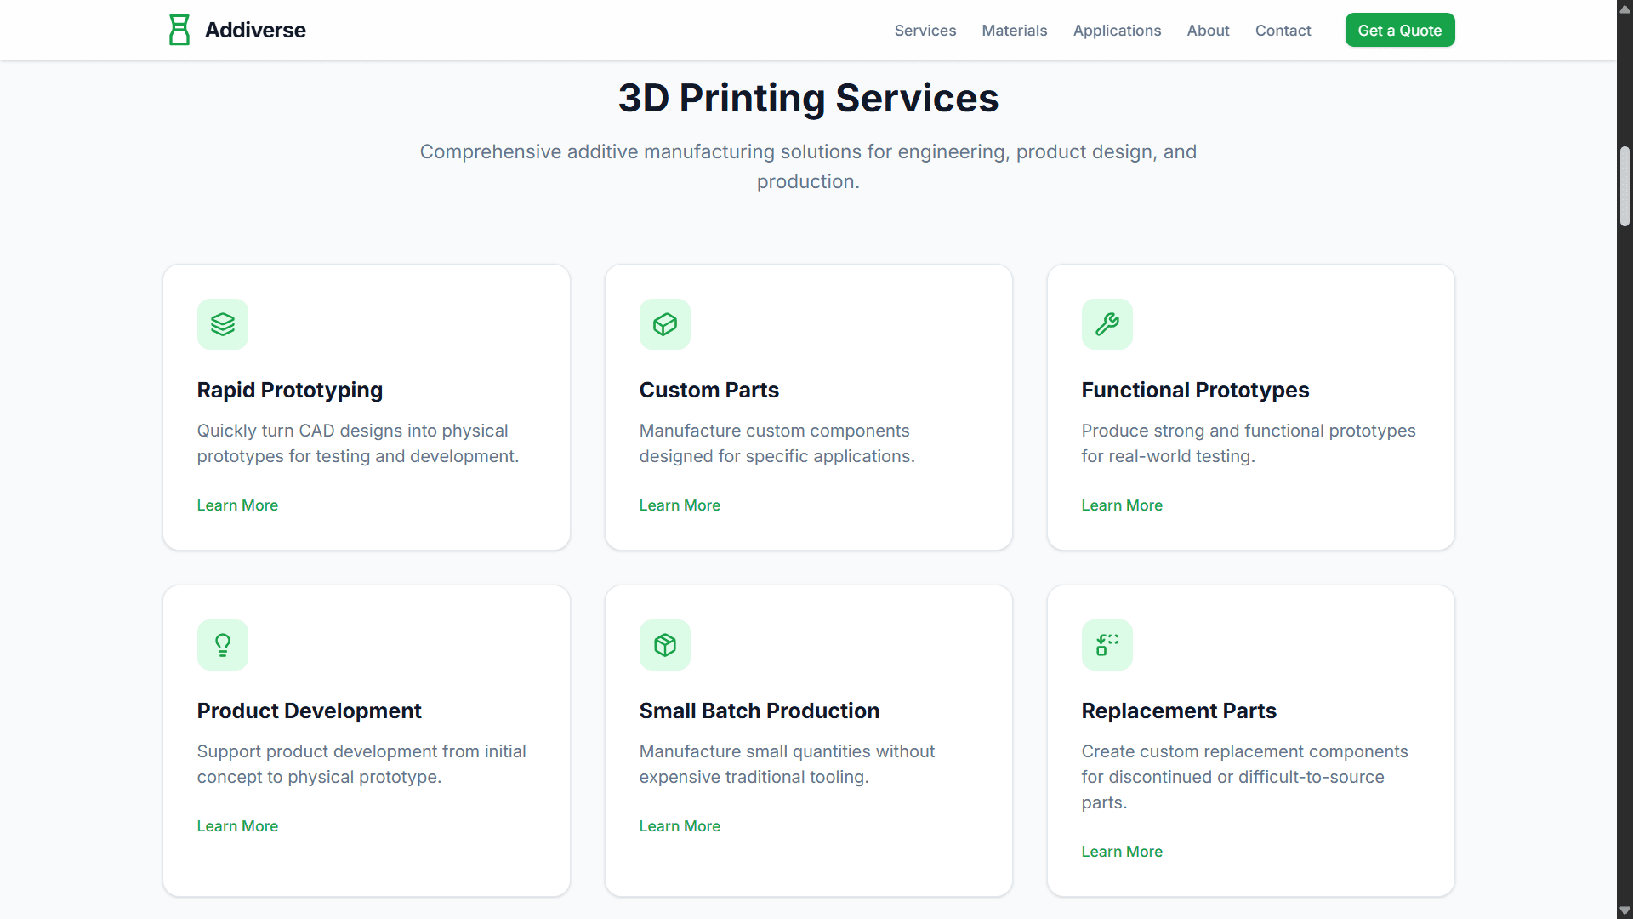Click Learn More under Custom Parts
1633x919 pixels.
(680, 505)
